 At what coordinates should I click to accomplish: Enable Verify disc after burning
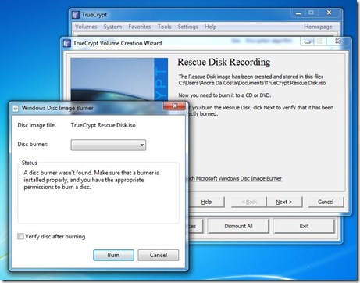20,236
